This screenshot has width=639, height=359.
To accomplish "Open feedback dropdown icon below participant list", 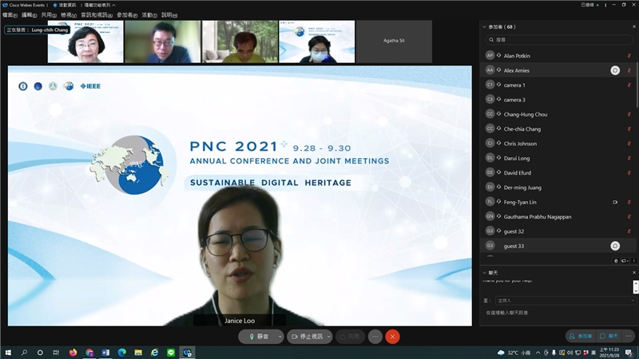I will click(625, 261).
